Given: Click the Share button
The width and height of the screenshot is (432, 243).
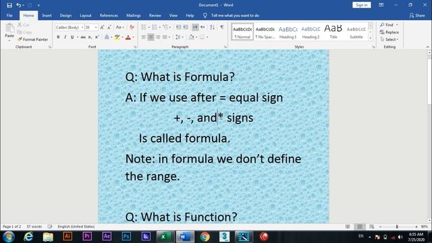Looking at the screenshot, I should coord(417,16).
